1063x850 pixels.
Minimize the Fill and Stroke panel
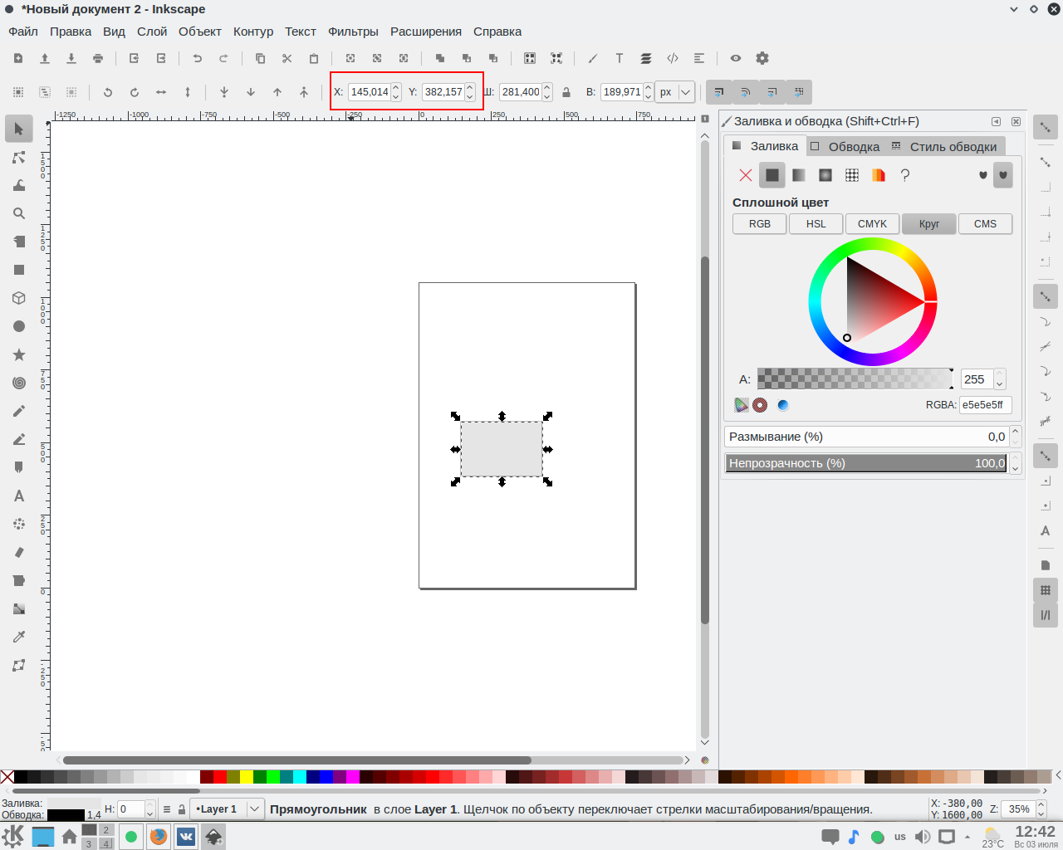point(997,121)
